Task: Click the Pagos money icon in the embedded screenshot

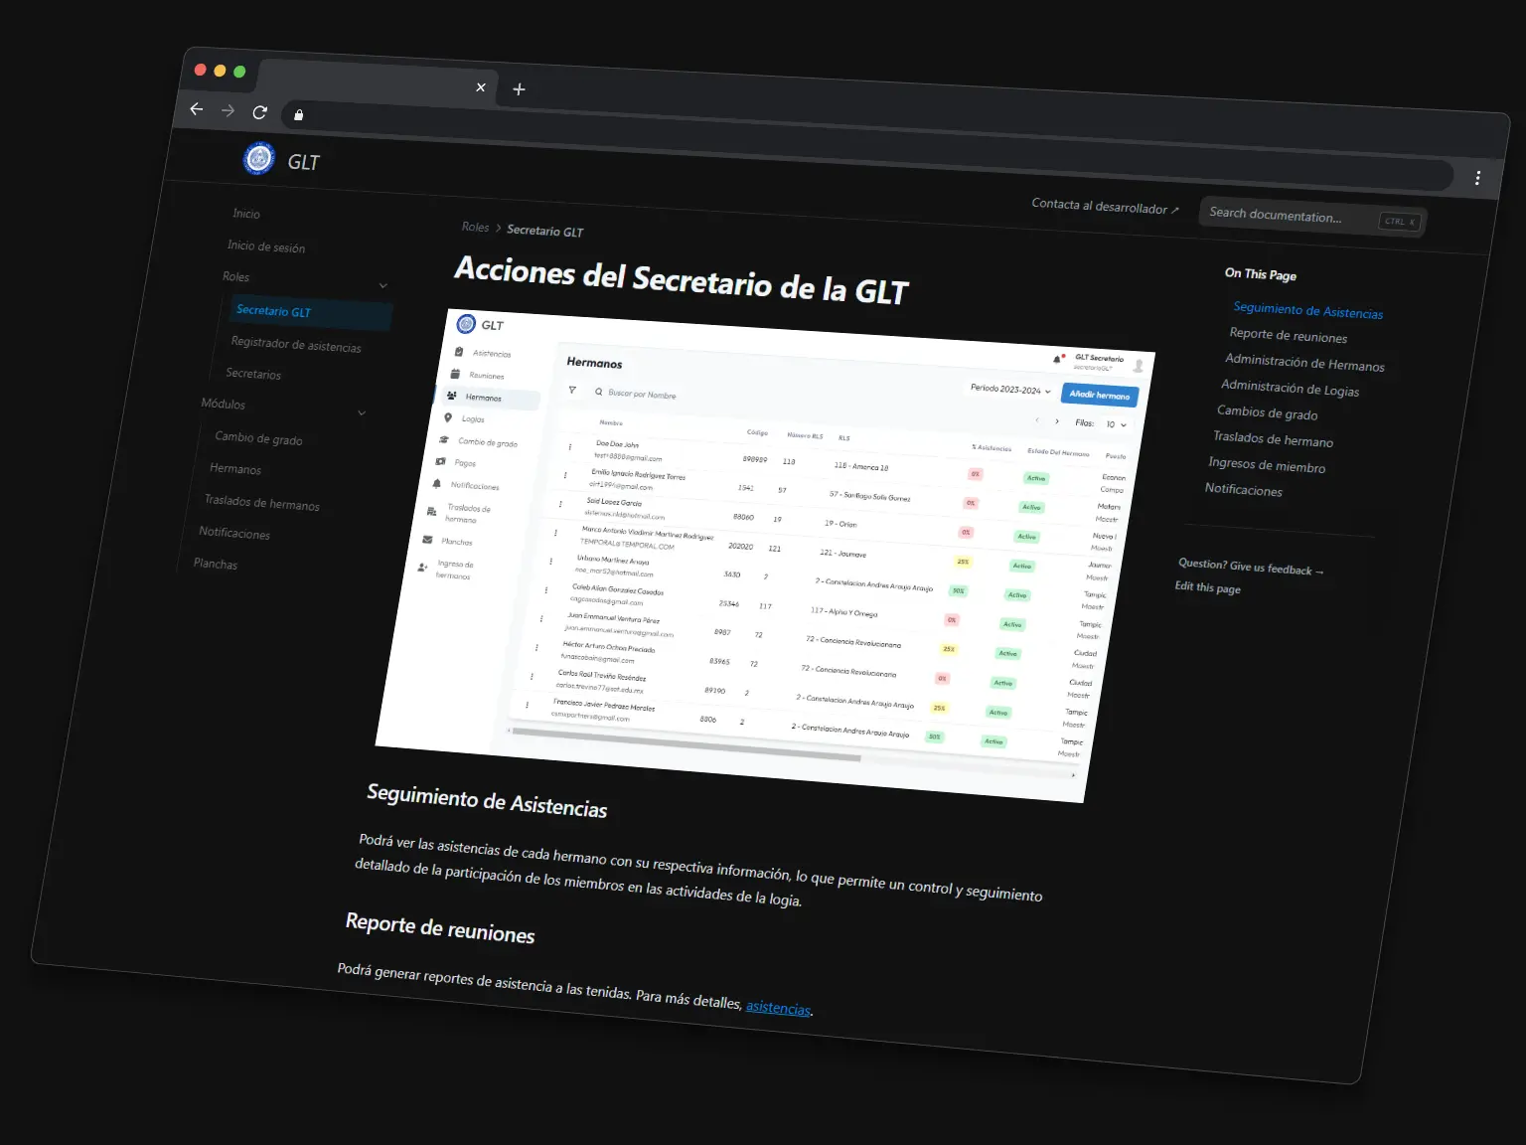Action: click(440, 461)
